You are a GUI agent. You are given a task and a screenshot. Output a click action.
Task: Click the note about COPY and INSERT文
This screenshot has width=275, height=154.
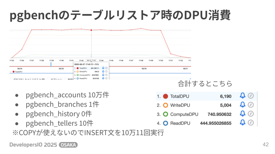click(88, 133)
